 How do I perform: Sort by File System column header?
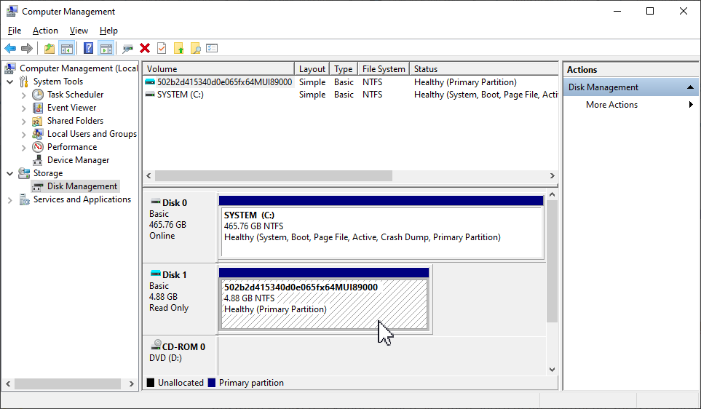click(384, 69)
